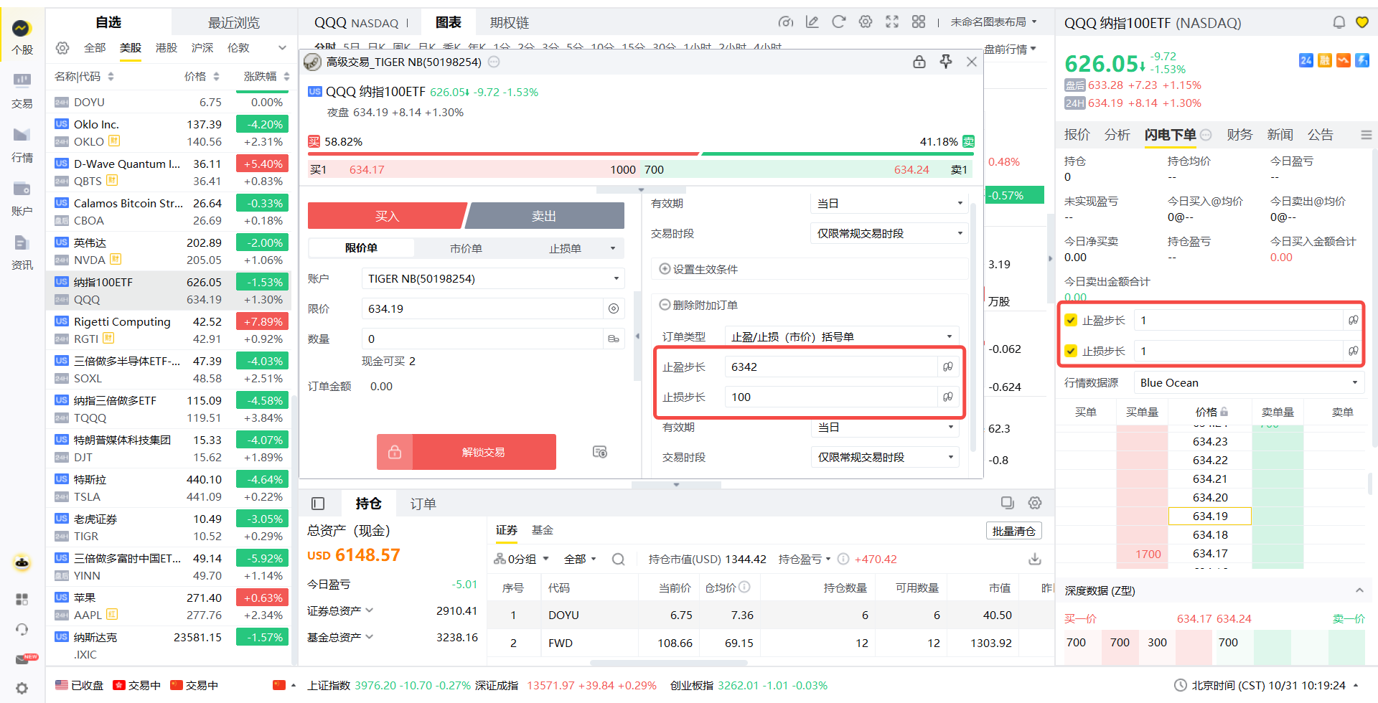Toggle the QQQ favorite heart icon

point(1362,22)
